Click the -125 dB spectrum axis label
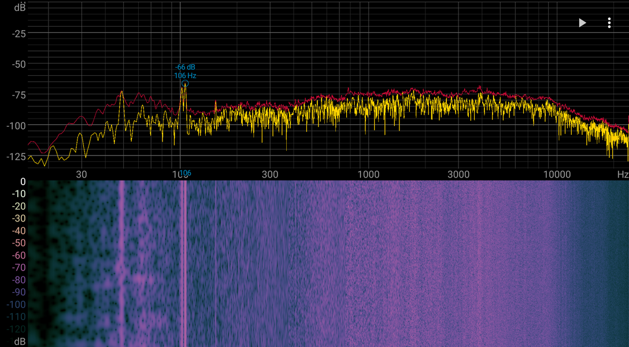The width and height of the screenshot is (629, 347). tap(16, 157)
